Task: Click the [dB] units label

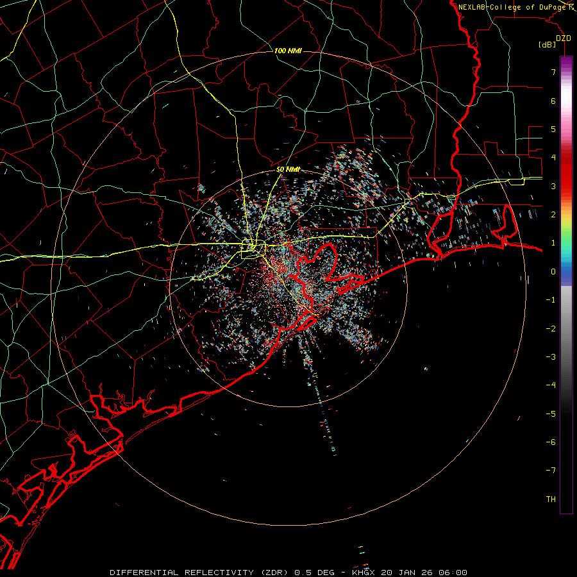Action: point(548,44)
